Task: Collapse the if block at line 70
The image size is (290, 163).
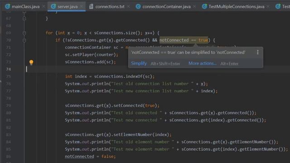Action: (24, 40)
